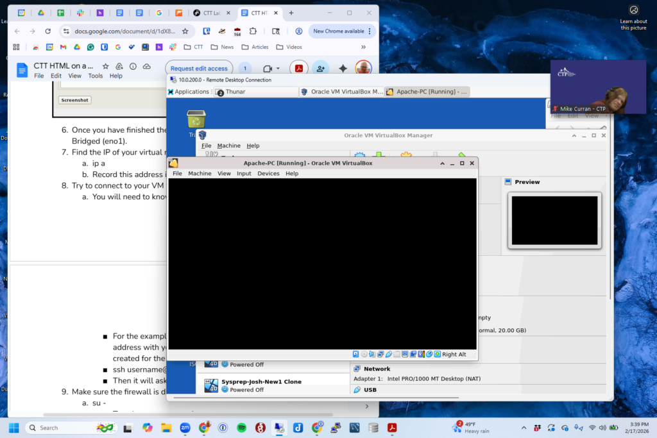
Task: Click the Zoom icon in the taskbar
Action: tap(185, 428)
